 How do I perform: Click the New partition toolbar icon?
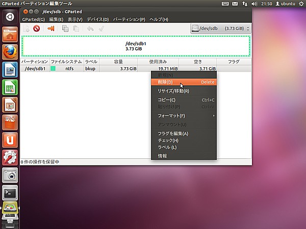click(26, 28)
